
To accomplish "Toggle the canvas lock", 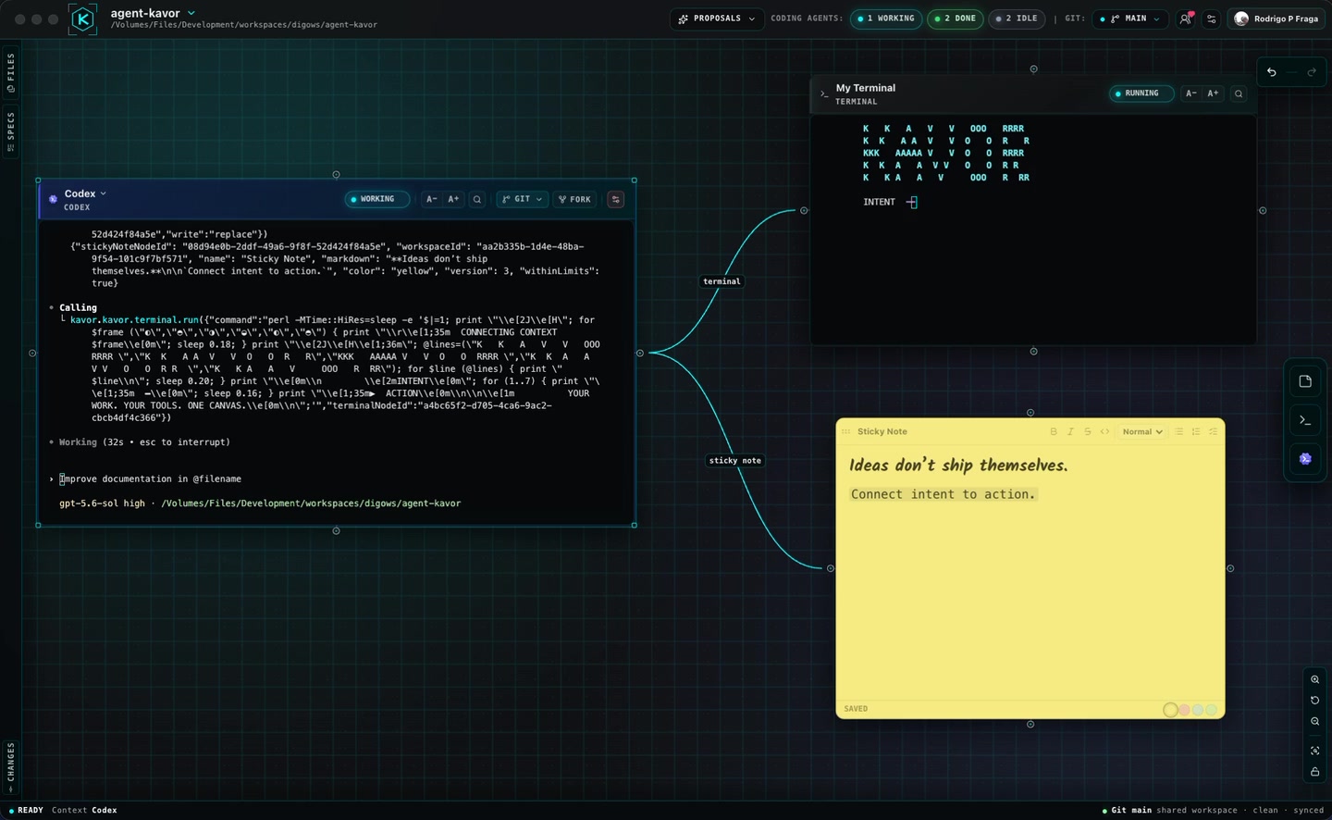I will point(1314,772).
